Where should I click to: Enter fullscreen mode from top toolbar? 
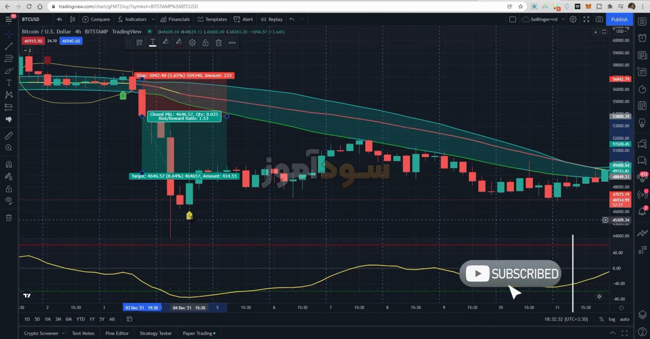(x=586, y=19)
